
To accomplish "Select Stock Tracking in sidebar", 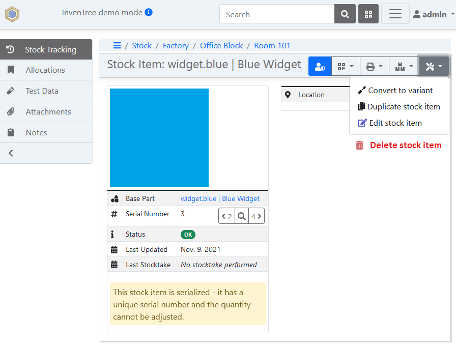I will tap(46, 49).
